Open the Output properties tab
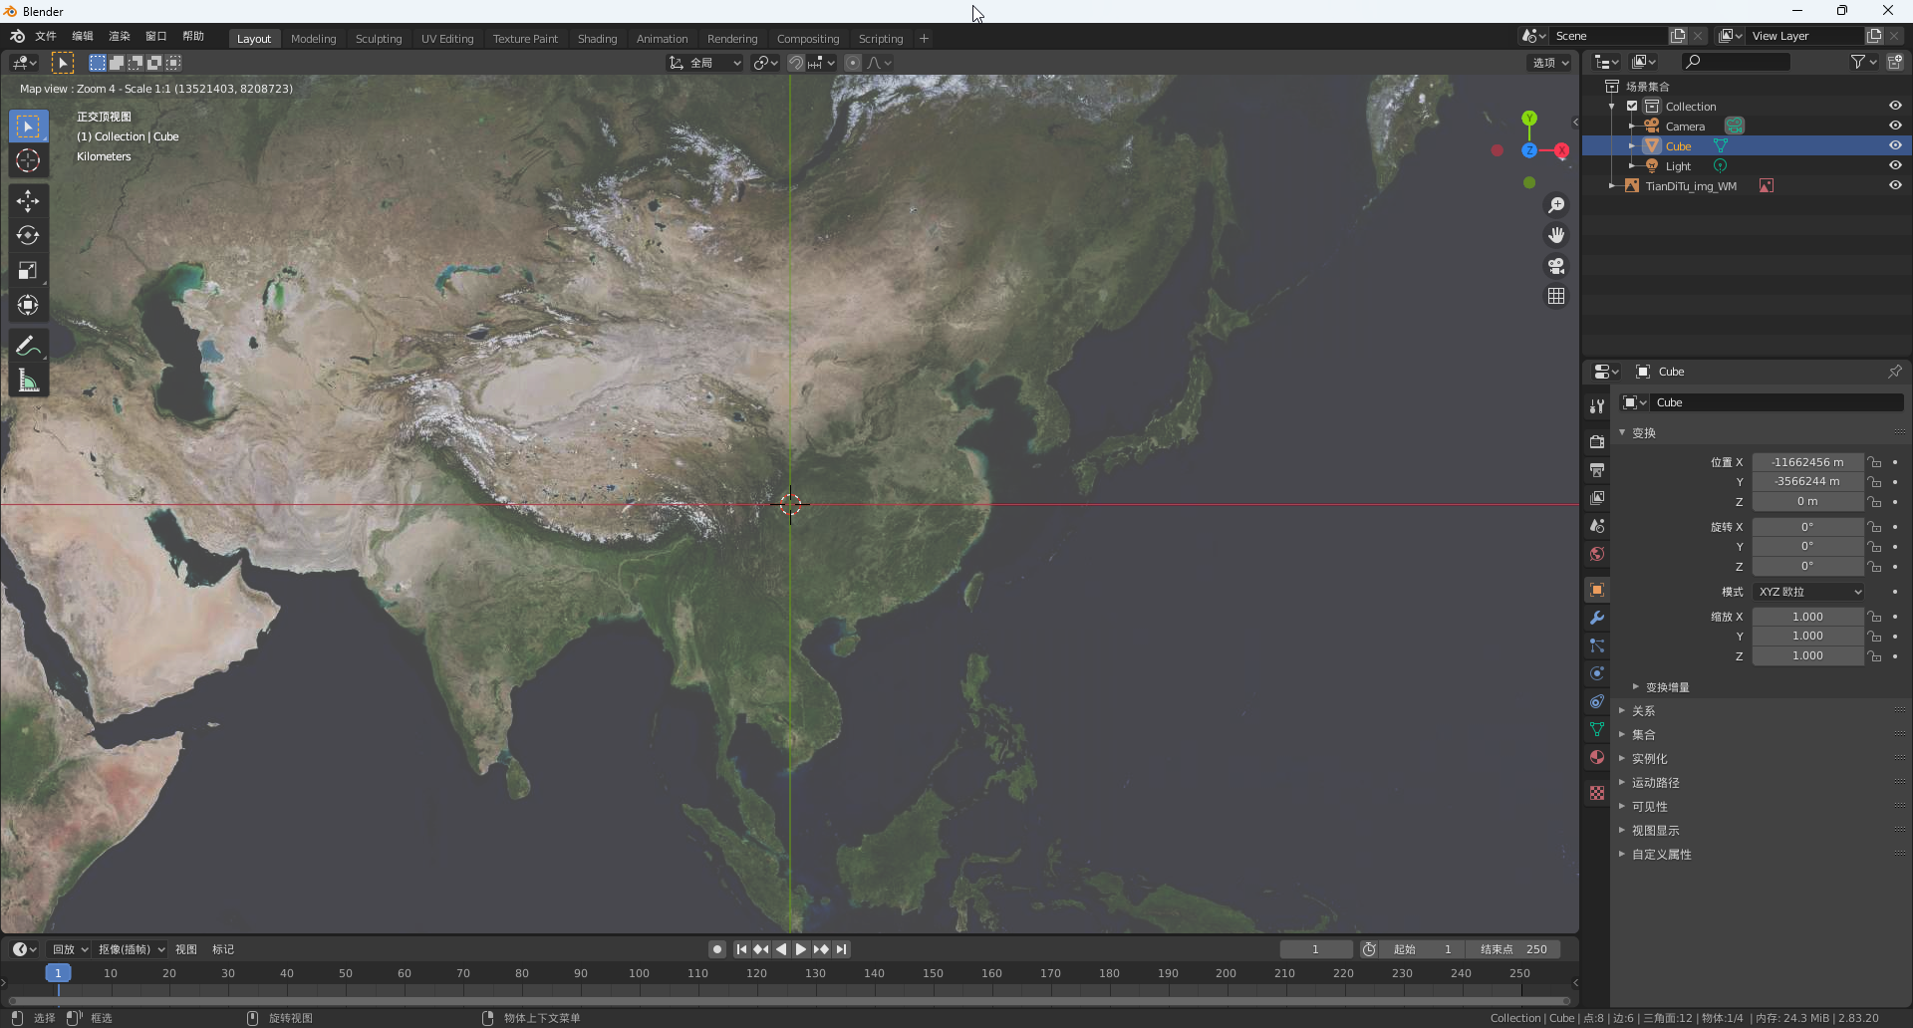 pos(1597,469)
